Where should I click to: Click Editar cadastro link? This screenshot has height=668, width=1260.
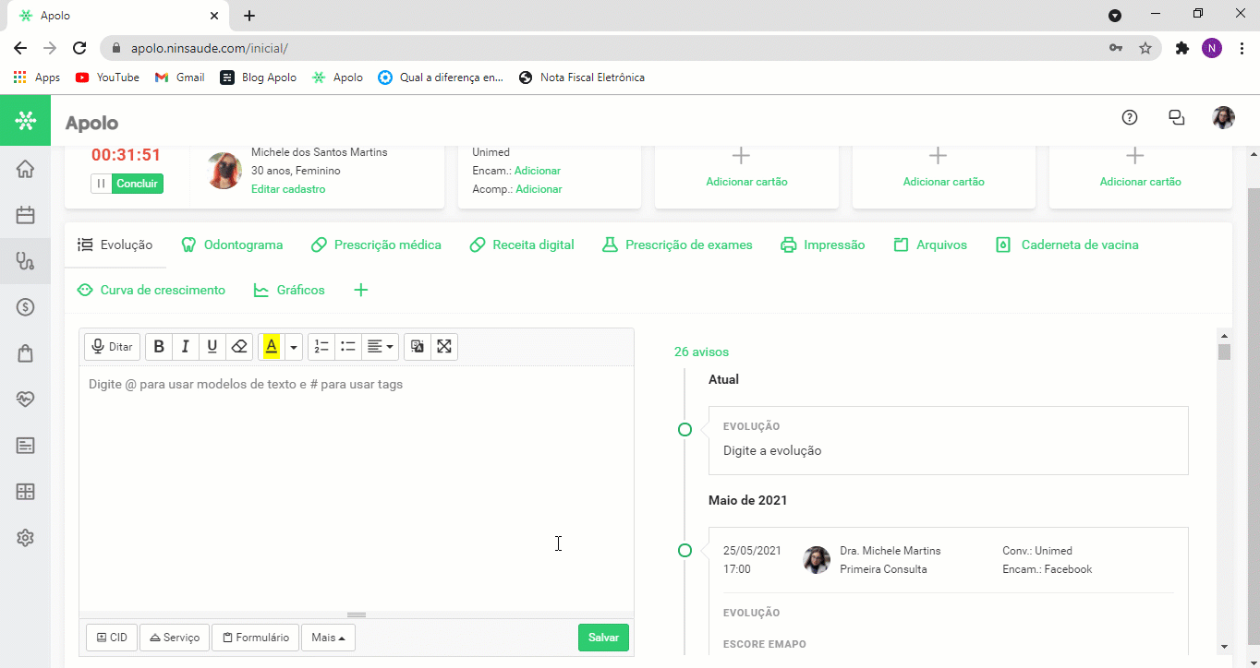point(288,189)
